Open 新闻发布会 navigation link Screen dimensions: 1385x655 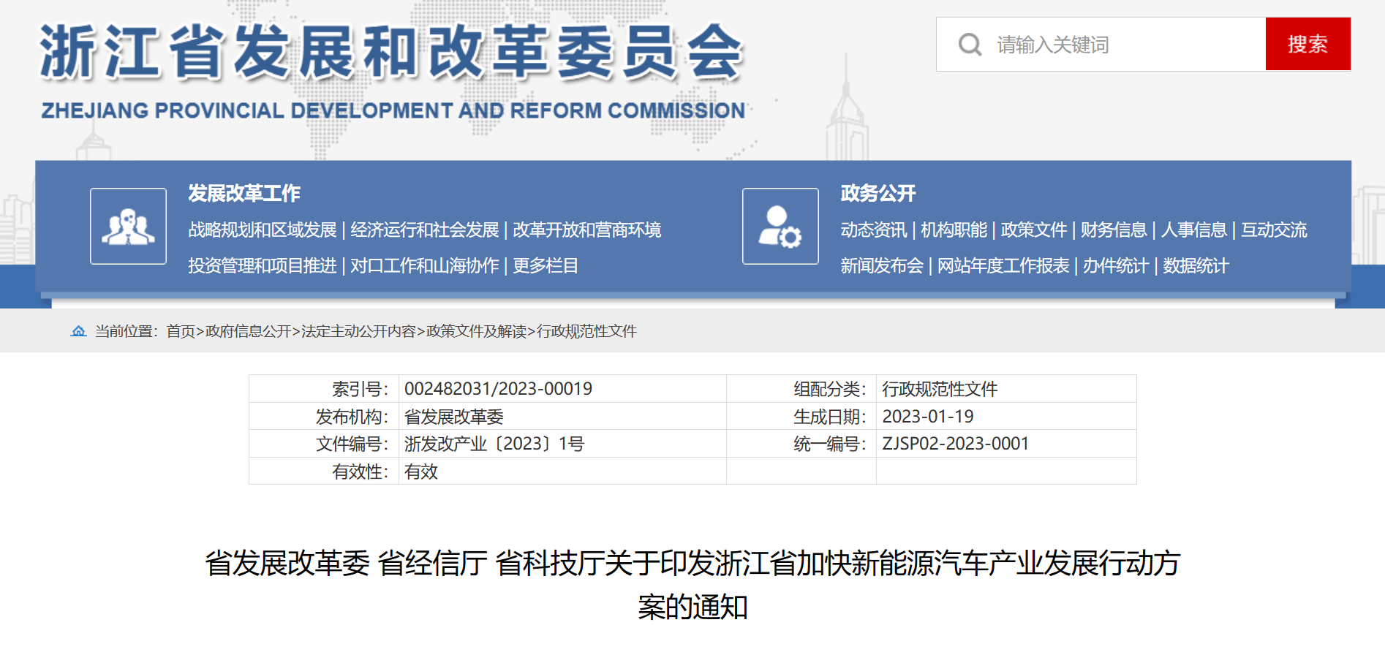[x=882, y=266]
